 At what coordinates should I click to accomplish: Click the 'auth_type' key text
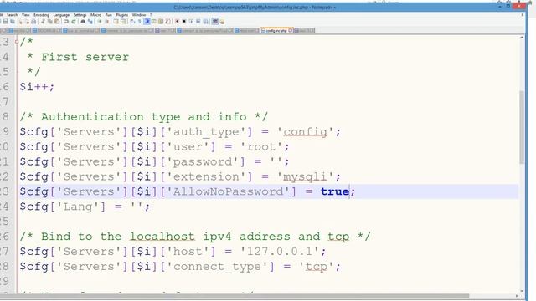[x=206, y=132]
